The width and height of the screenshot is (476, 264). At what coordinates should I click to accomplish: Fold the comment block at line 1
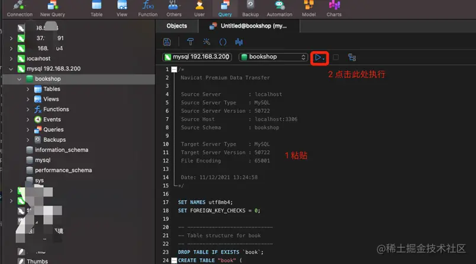point(174,70)
